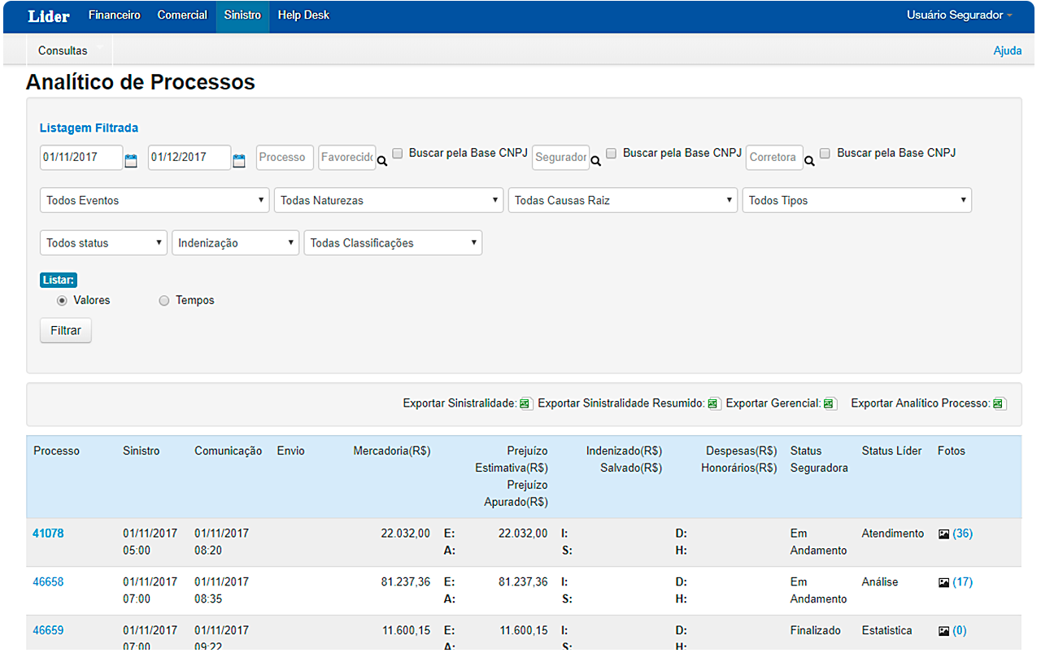Click photo icon in process 46659 row

click(x=943, y=631)
